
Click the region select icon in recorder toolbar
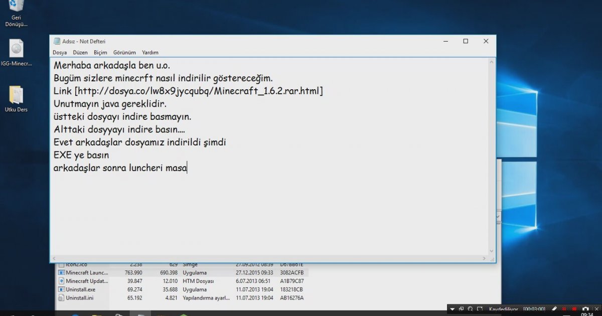click(480, 309)
